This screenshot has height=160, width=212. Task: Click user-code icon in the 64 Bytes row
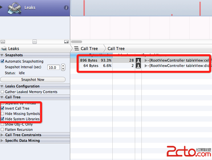coord(138,66)
